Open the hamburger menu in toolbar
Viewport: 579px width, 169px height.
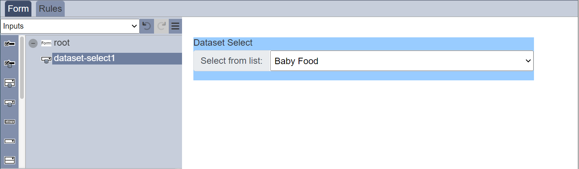click(175, 26)
